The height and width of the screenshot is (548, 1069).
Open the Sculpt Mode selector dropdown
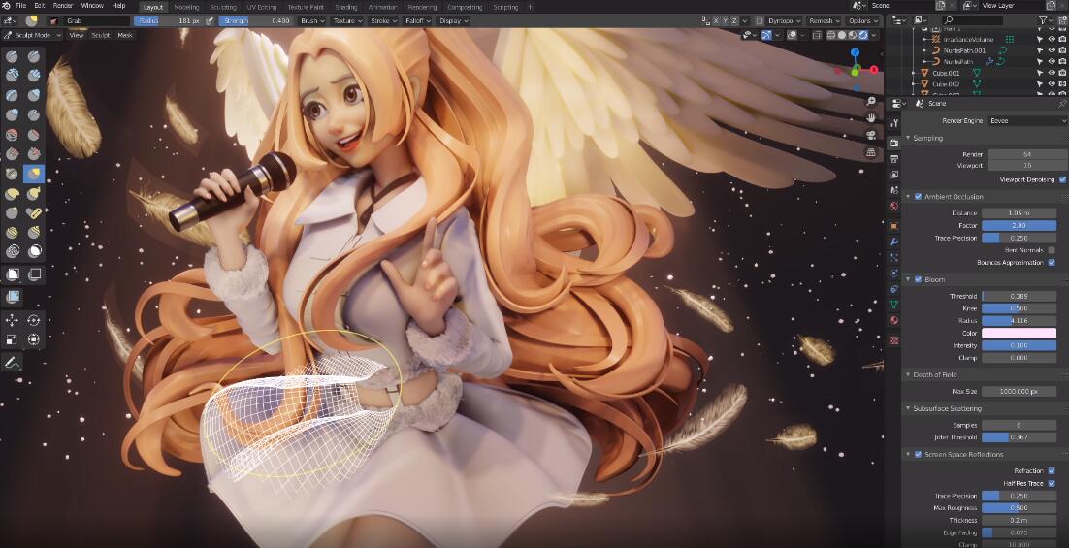pyautogui.click(x=33, y=35)
